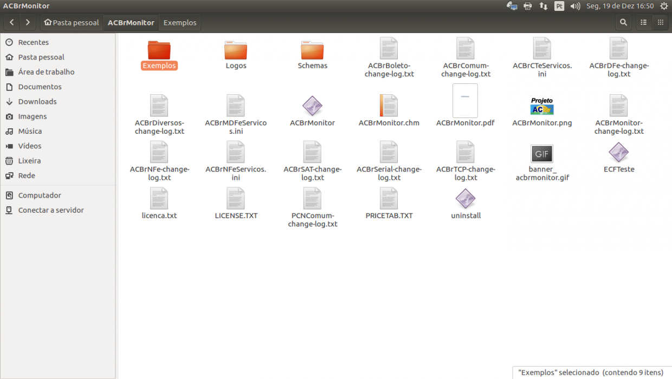Select the Exemplos folder icon
Screen dimensions: 672x379
point(159,50)
